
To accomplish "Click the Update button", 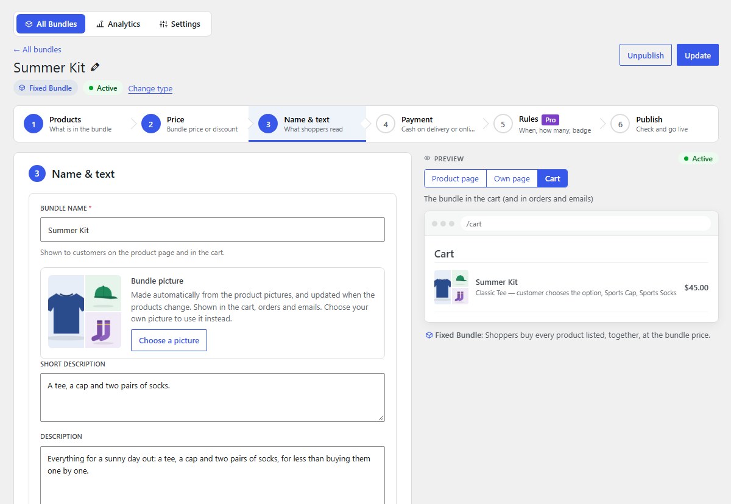I will pos(697,55).
